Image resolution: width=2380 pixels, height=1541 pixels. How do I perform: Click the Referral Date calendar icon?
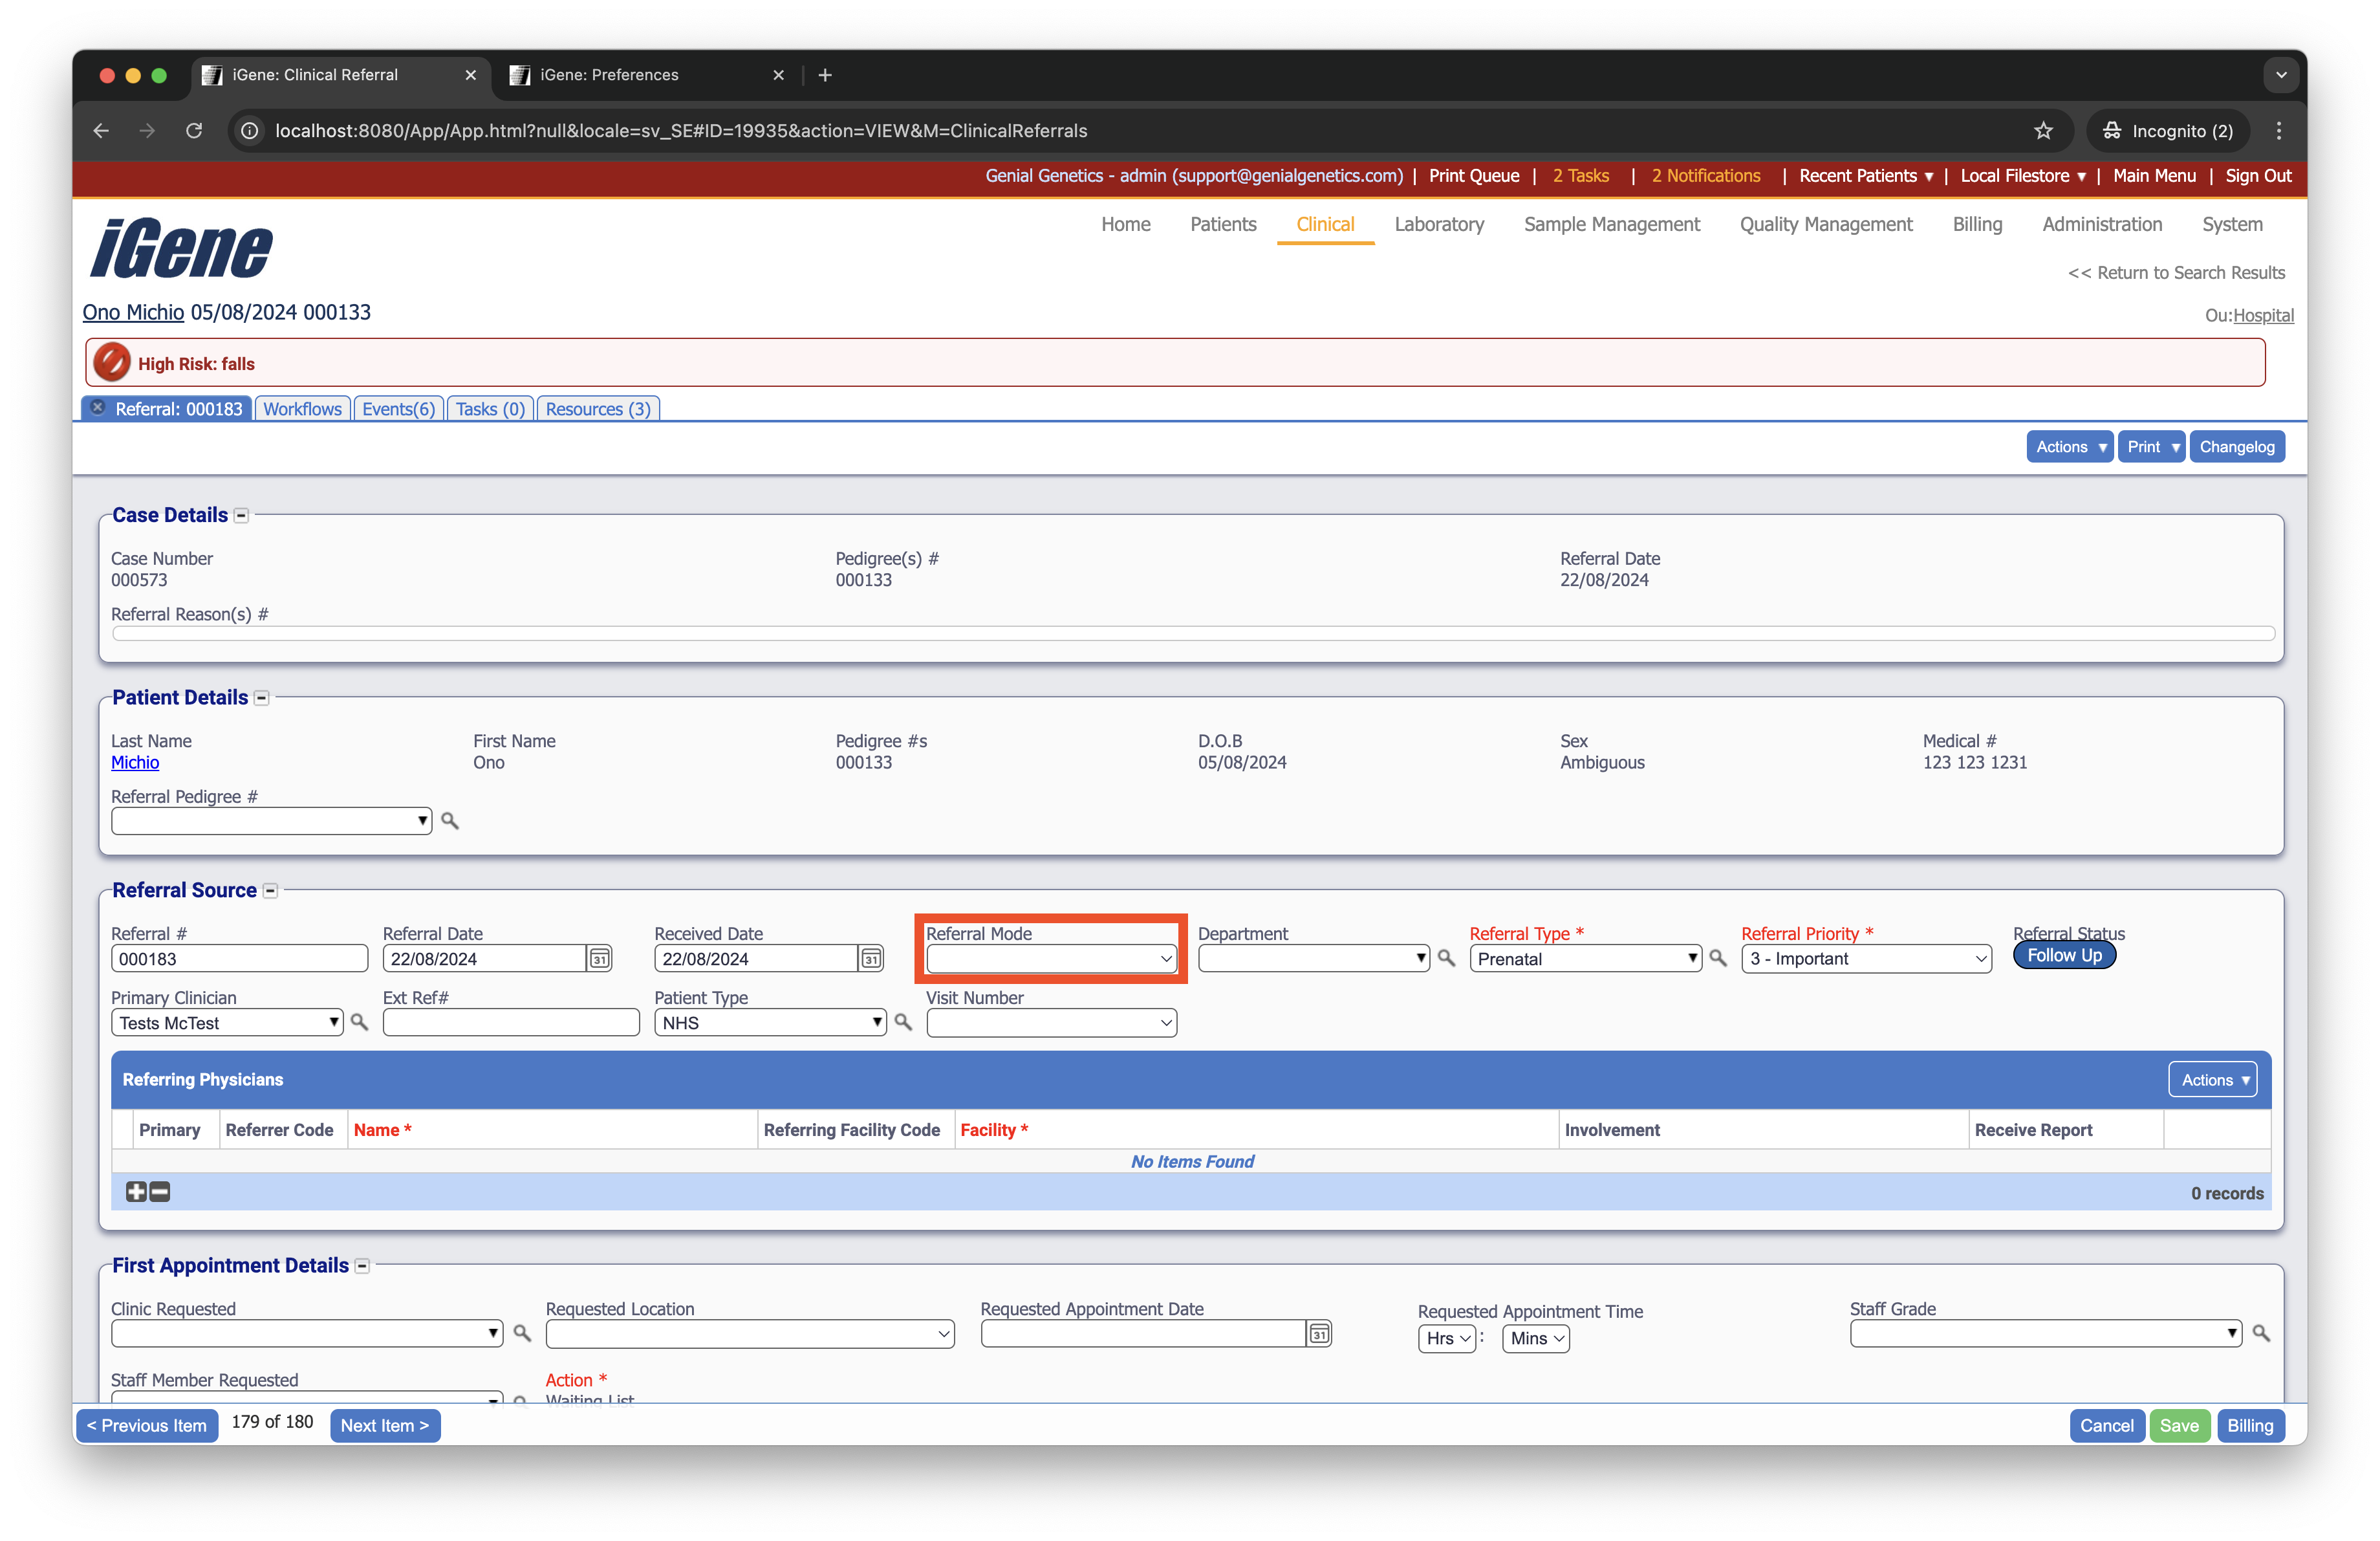599,958
